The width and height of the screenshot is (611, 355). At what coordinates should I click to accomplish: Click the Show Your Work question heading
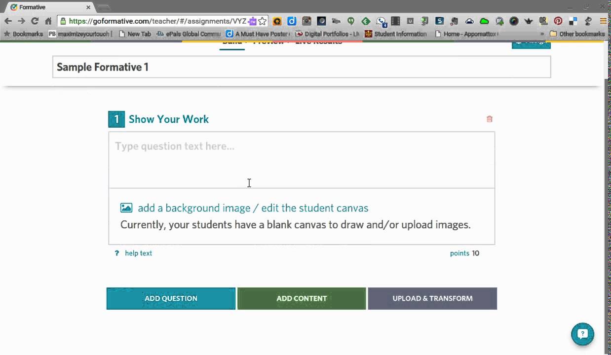(169, 119)
